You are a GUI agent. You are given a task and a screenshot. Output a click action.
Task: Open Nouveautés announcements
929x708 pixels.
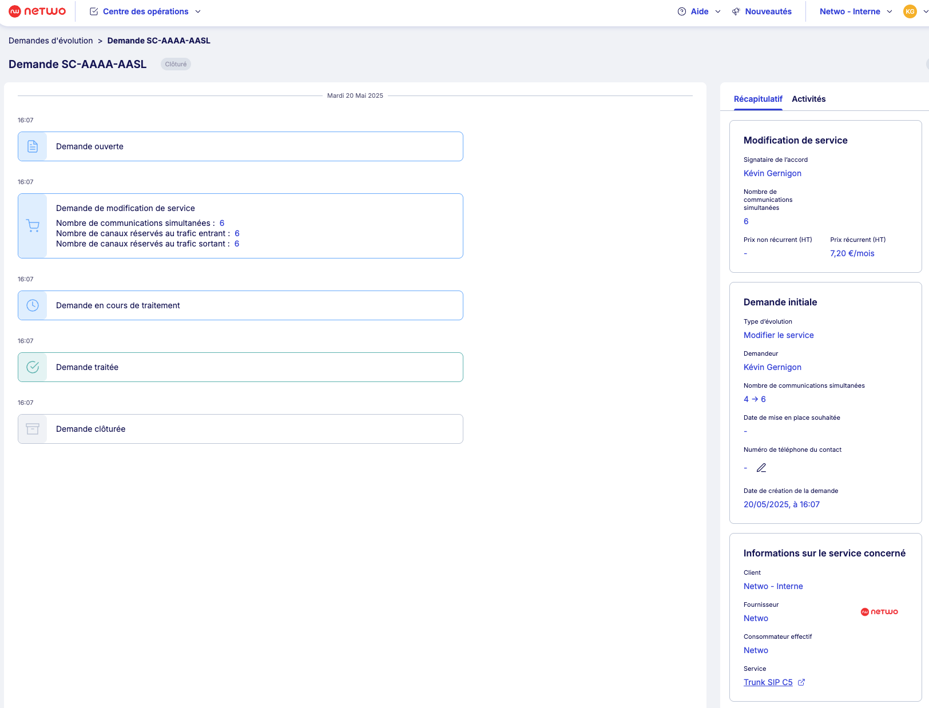pyautogui.click(x=762, y=11)
